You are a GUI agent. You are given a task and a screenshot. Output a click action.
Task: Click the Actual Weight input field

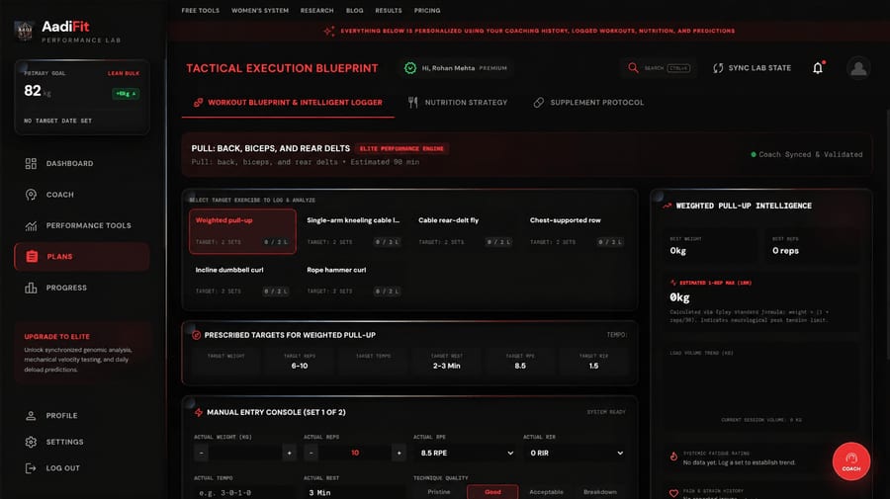[245, 454]
